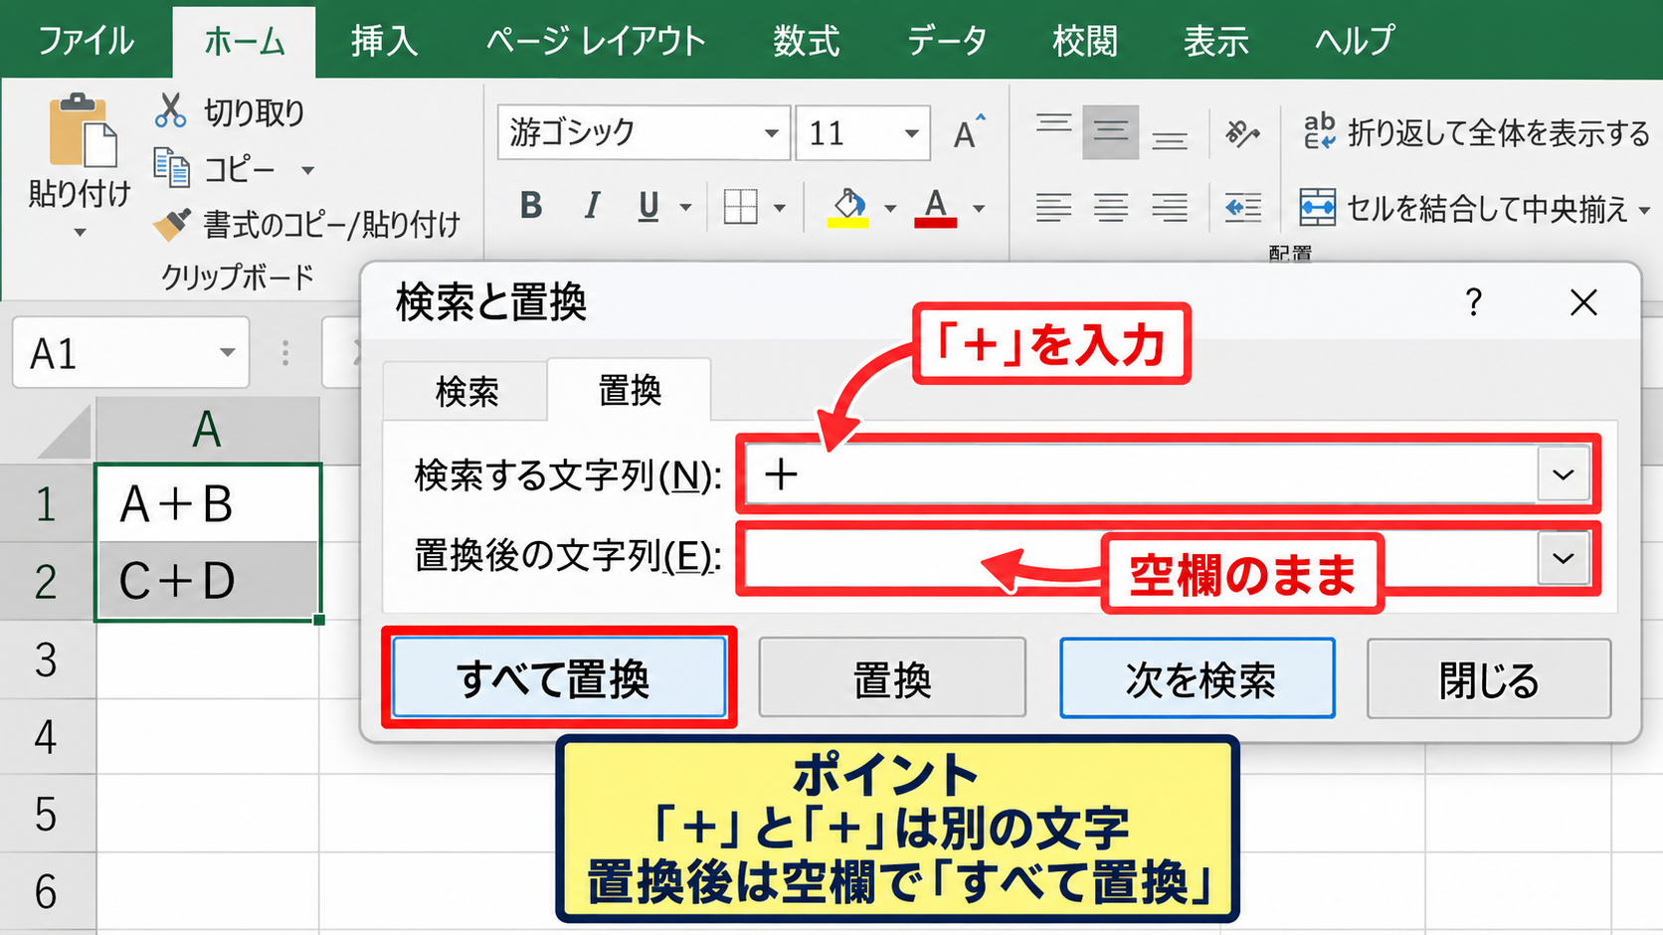This screenshot has width=1663, height=935.
Task: Select cell A1 containing A+B
Action: tap(208, 503)
